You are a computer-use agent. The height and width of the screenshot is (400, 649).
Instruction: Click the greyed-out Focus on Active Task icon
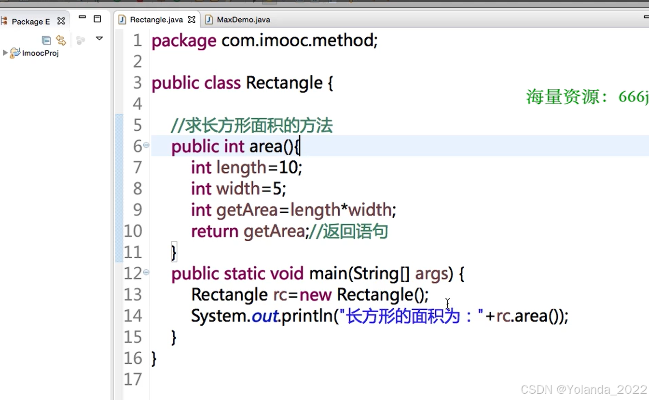[x=81, y=40]
